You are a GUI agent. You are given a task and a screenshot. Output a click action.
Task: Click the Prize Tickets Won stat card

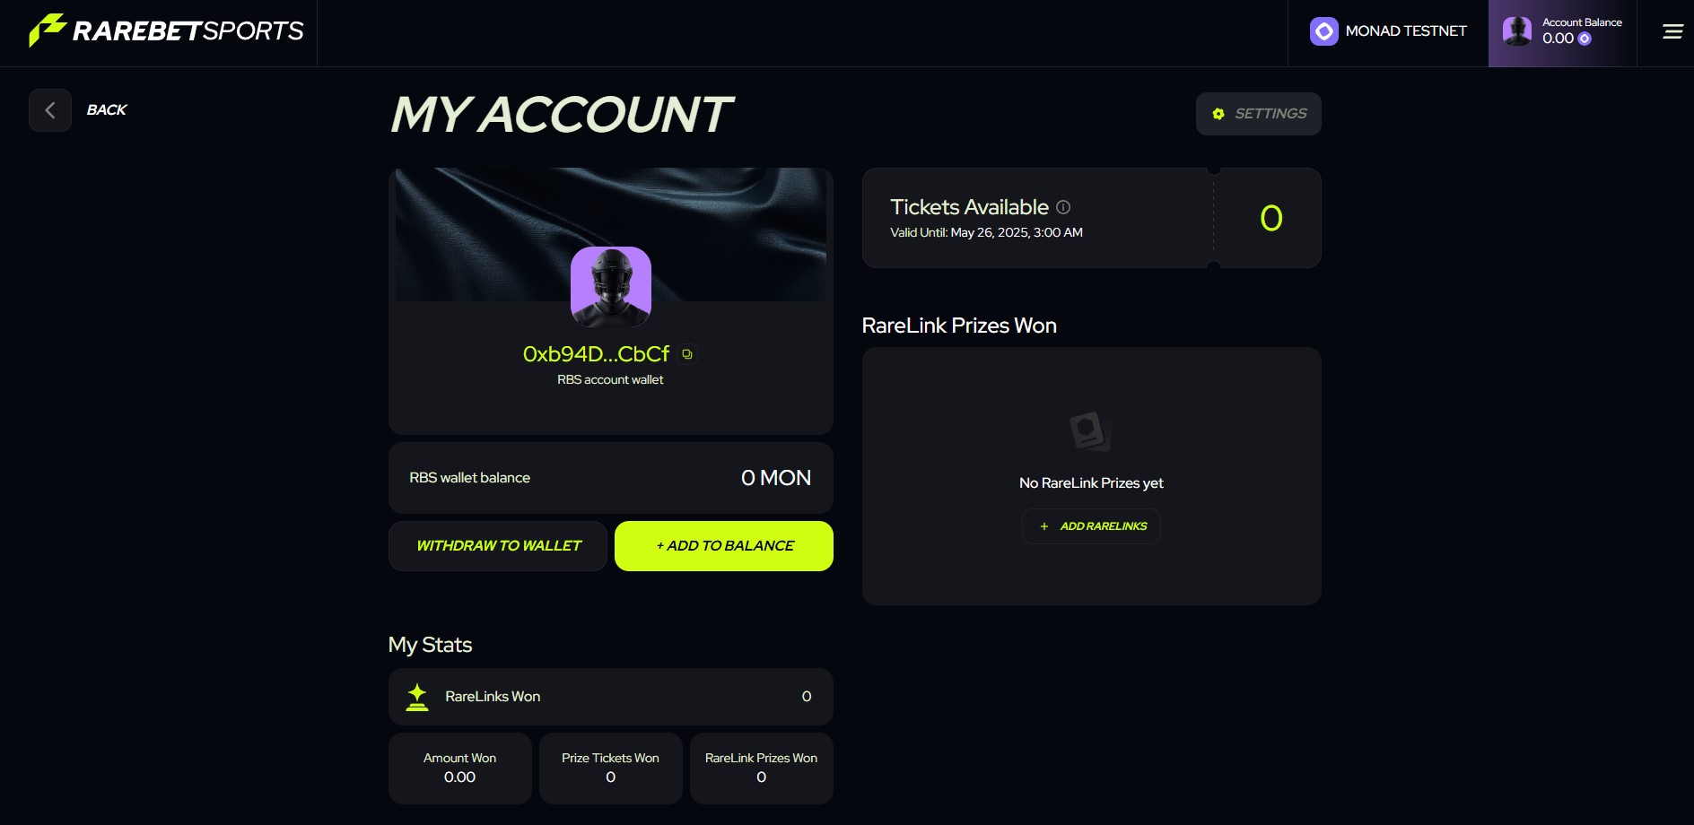[611, 769]
